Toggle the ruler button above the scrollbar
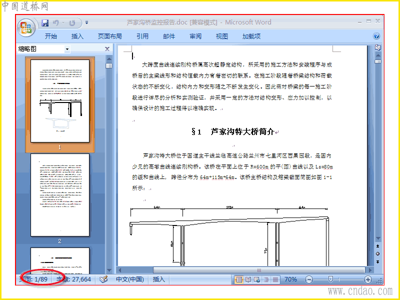Image resolution: width=400 pixels, height=300 pixels. [378, 47]
